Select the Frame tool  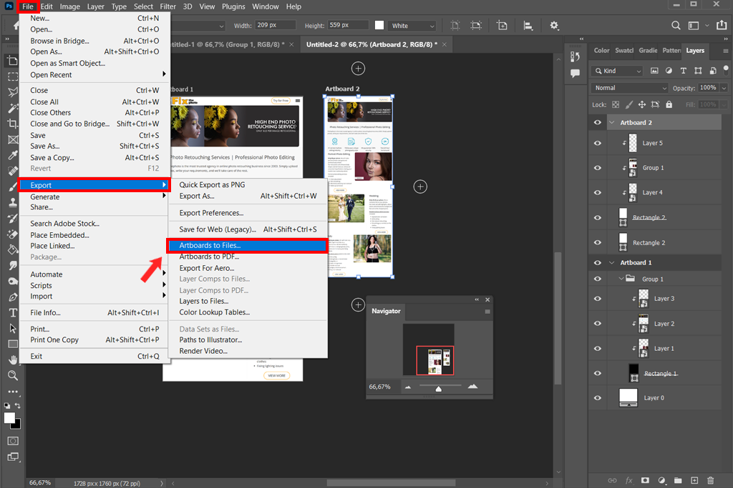click(x=13, y=139)
